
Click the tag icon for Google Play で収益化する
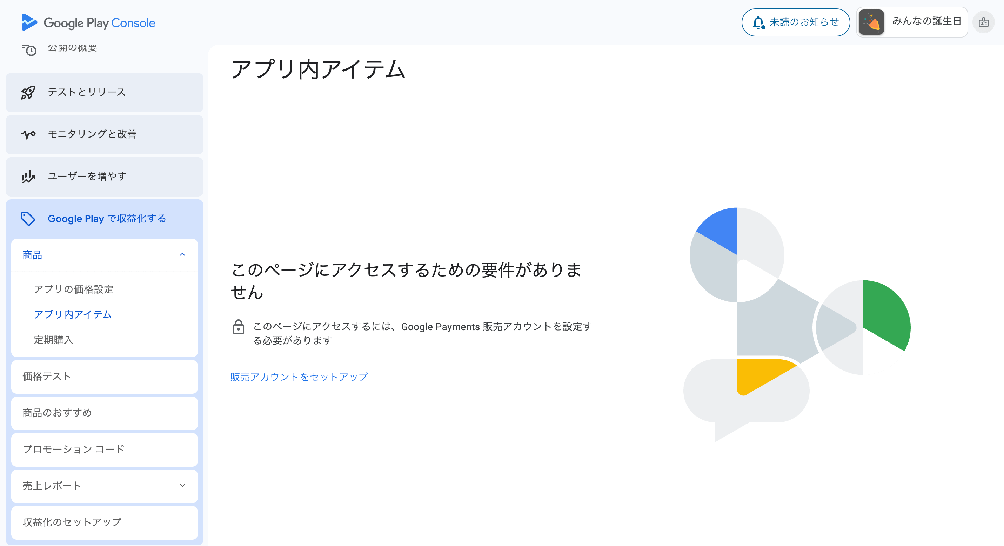tap(28, 219)
